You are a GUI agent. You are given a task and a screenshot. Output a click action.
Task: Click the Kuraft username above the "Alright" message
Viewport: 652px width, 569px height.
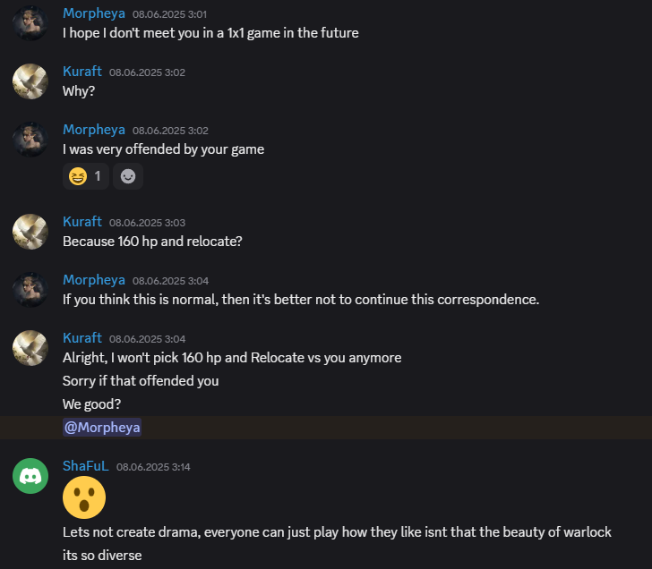point(82,338)
